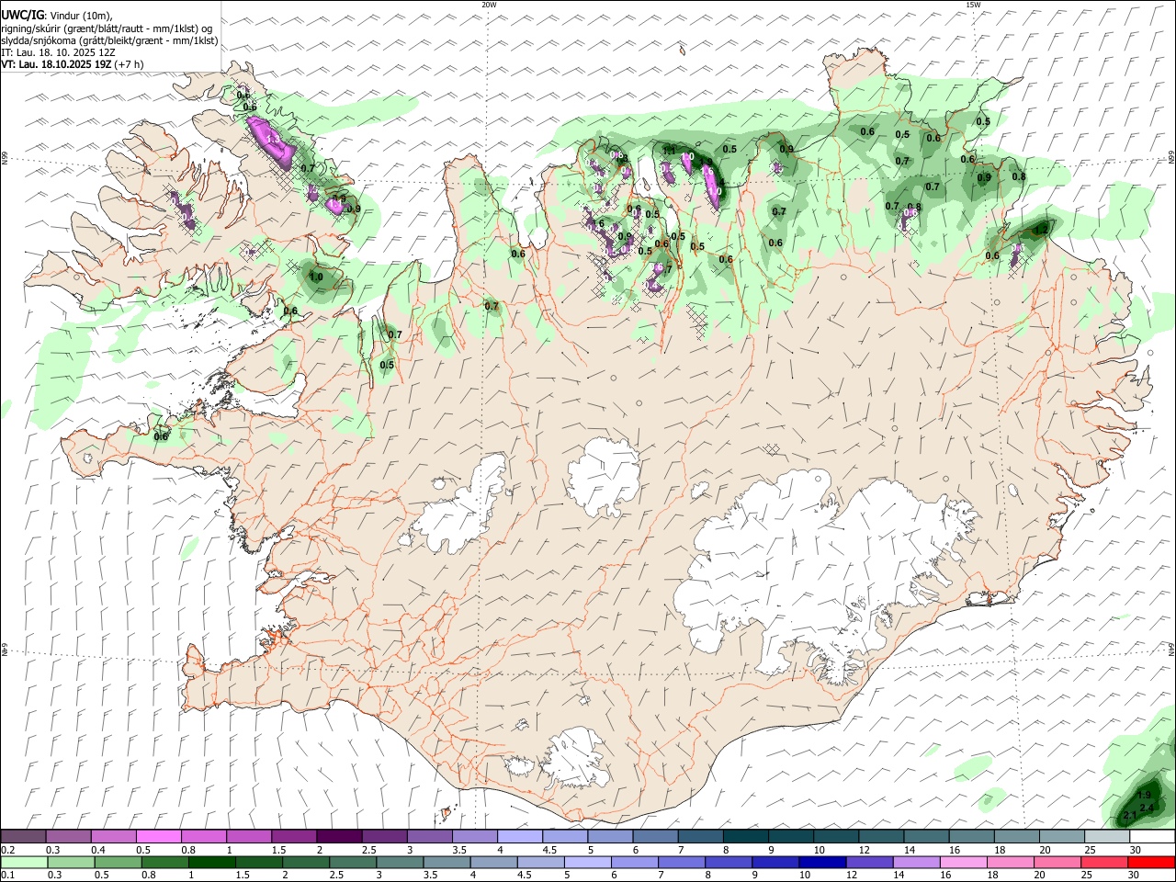Click the bright pink 0.5 swatch in upper scale
This screenshot has height=882, width=1176.
click(x=158, y=837)
